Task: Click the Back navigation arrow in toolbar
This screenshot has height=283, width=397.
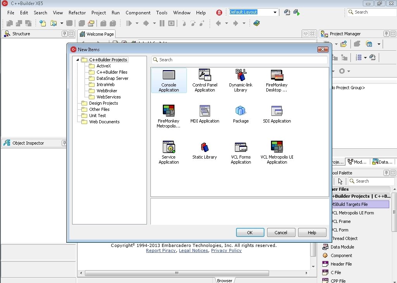Action: pyautogui.click(x=218, y=23)
